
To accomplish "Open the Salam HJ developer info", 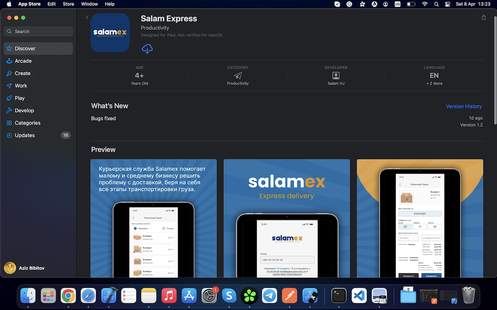I will pos(336,76).
